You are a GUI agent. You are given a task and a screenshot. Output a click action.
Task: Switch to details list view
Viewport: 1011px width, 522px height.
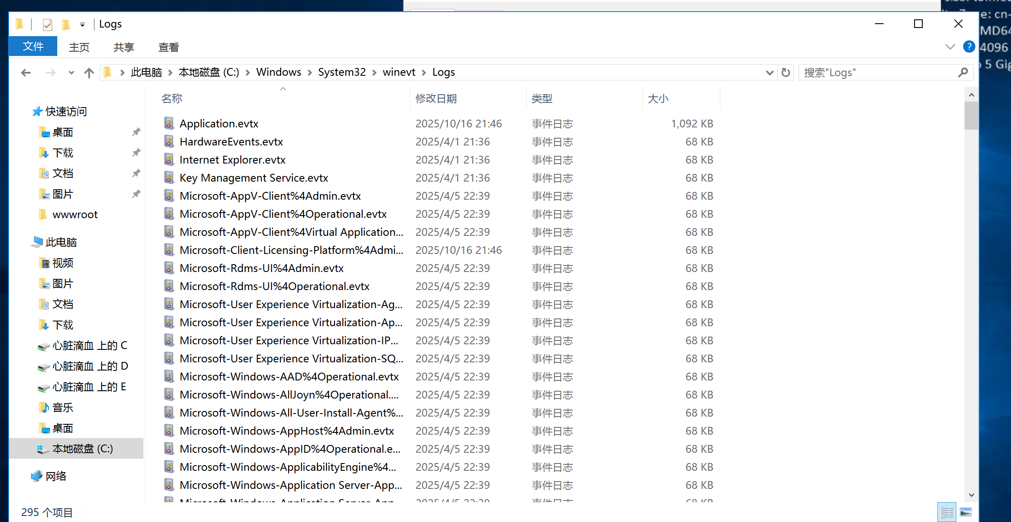click(x=947, y=512)
